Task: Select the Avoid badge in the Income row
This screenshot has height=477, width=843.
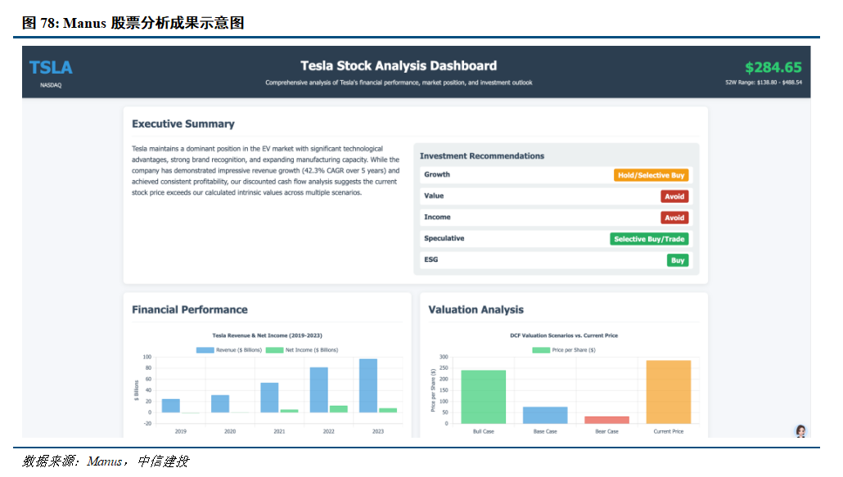Action: pyautogui.click(x=674, y=218)
